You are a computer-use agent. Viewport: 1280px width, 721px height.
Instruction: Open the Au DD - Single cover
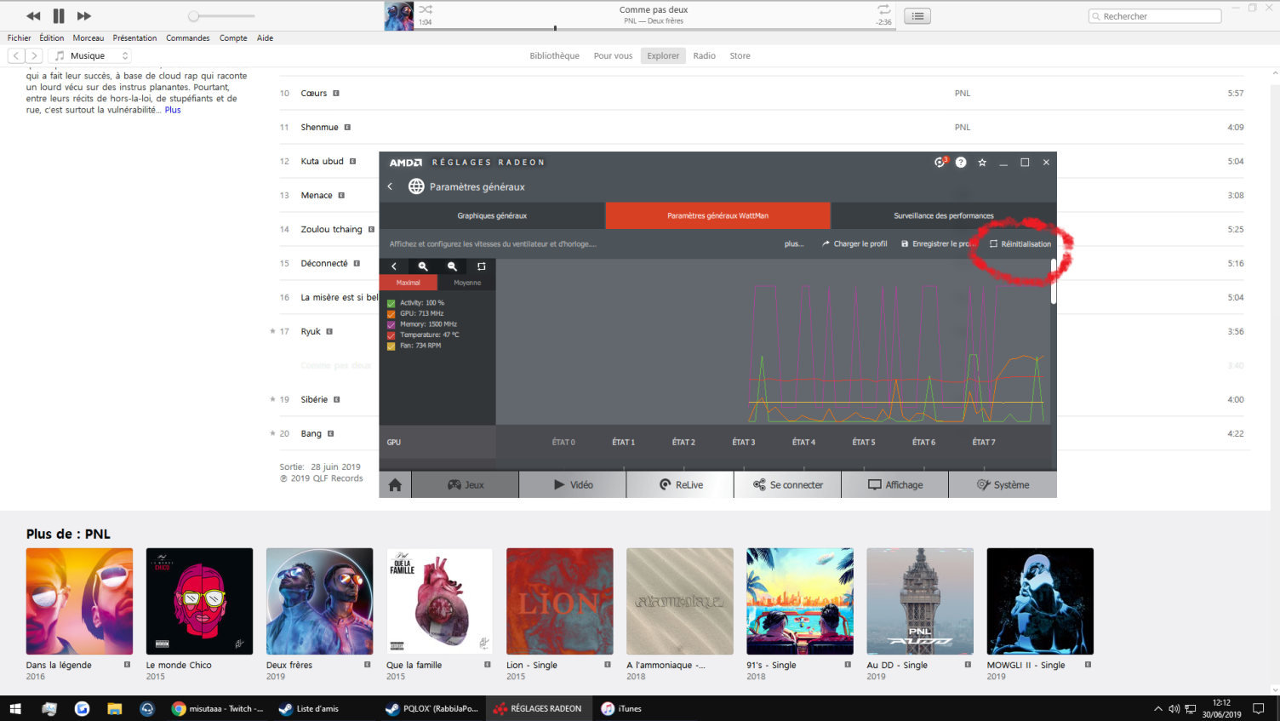point(920,602)
